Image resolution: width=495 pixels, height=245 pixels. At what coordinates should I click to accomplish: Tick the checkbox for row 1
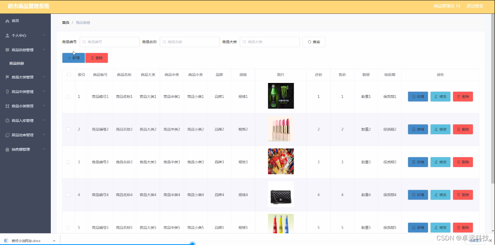[x=69, y=96]
